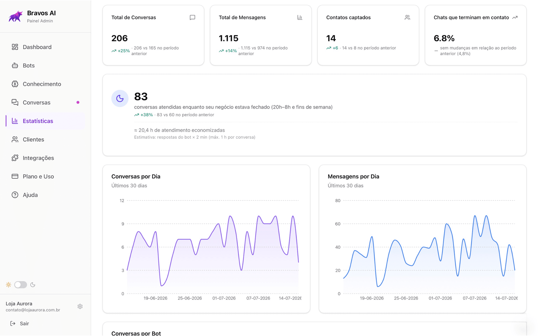This screenshot has height=336, width=538.
Task: Click the 1.115 total messages value
Action: [229, 38]
